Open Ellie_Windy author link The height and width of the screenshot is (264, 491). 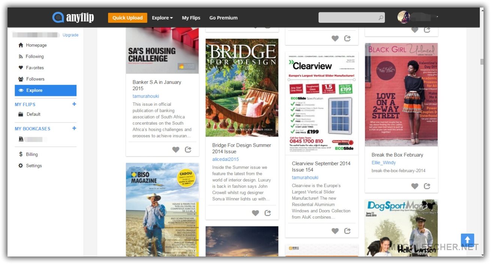tap(384, 162)
